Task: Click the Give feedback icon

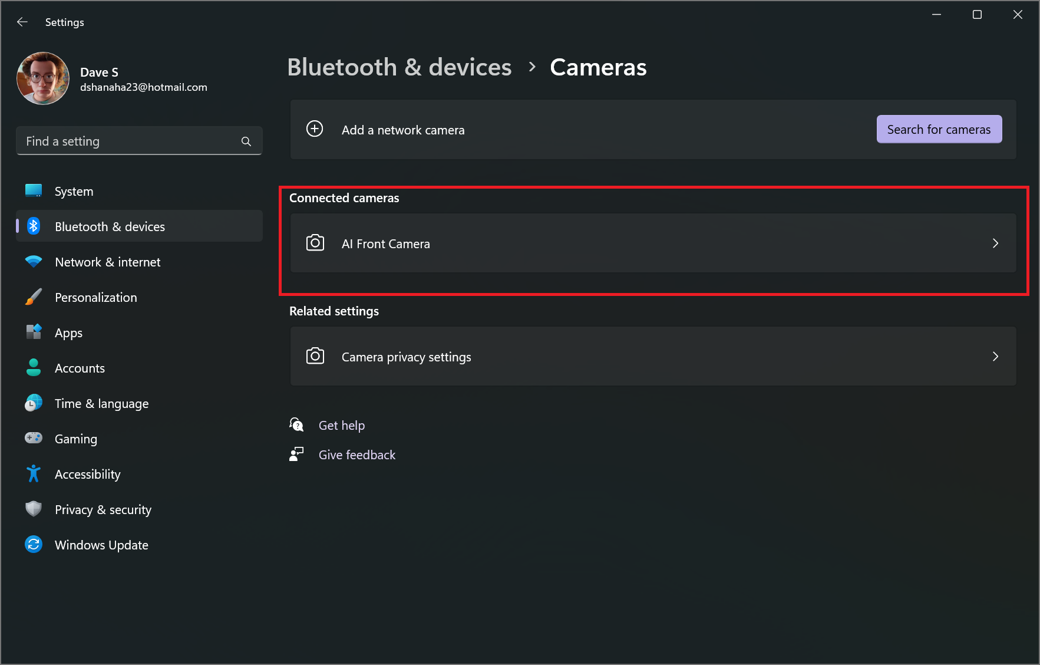Action: pos(296,454)
